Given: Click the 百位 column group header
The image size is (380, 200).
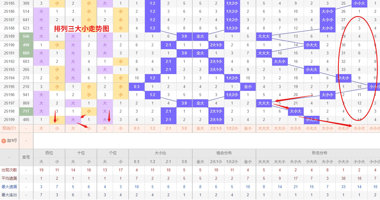Looking at the screenshot, I should [49, 153].
